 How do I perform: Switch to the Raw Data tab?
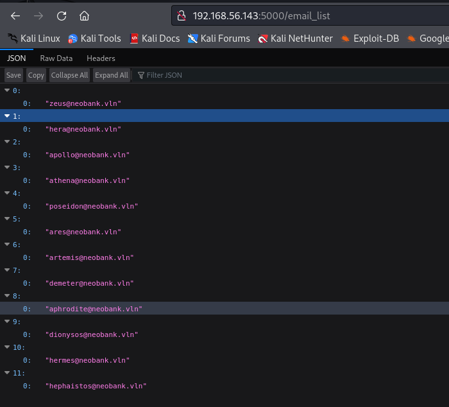56,58
